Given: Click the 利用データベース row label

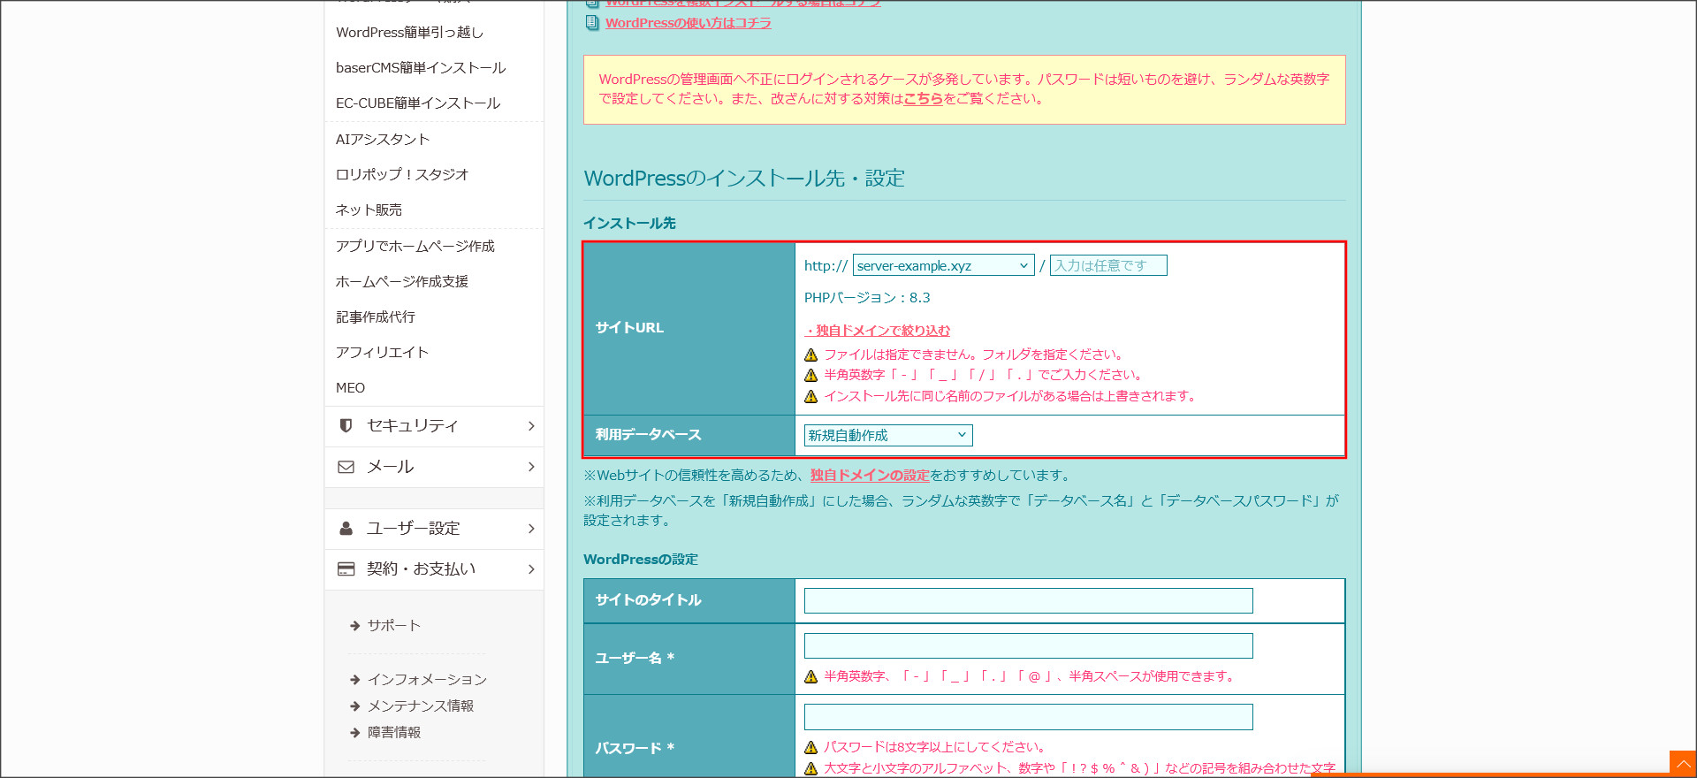Looking at the screenshot, I should pos(648,435).
